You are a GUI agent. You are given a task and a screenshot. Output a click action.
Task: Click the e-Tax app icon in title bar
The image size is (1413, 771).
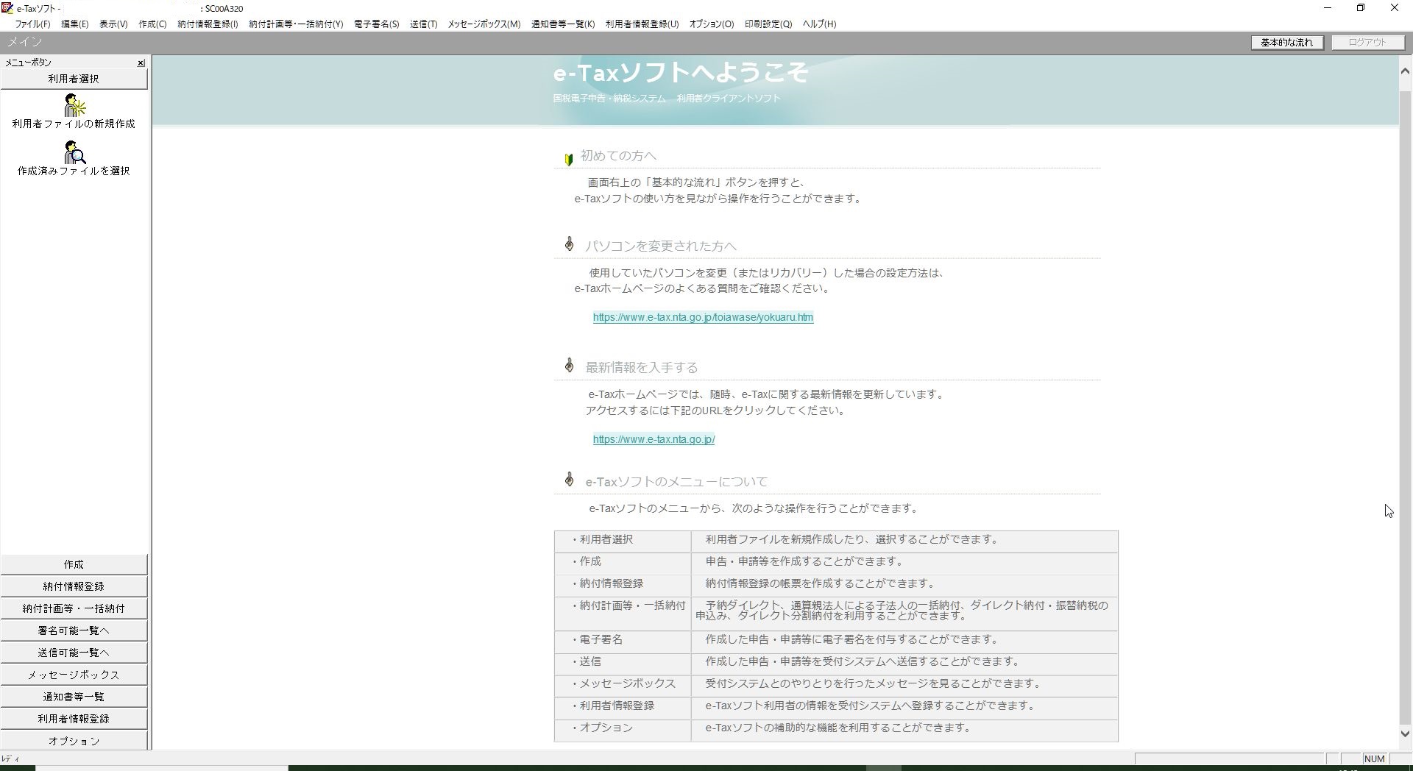point(7,8)
